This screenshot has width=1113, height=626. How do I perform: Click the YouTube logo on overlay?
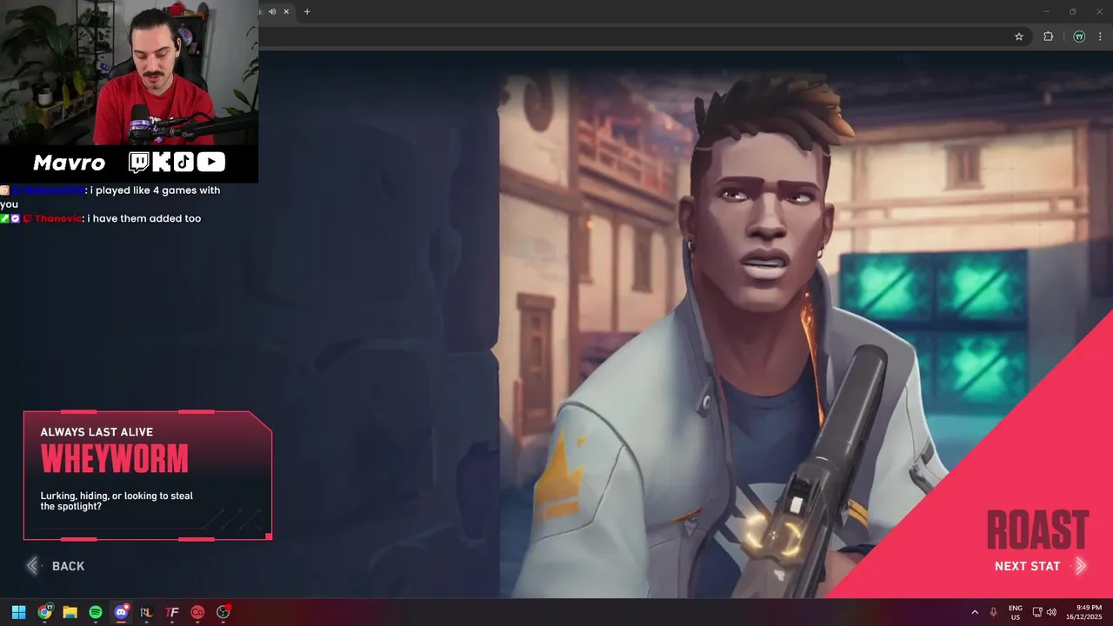coord(211,163)
